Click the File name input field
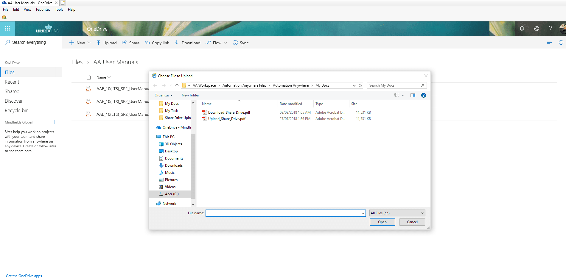566x278 pixels. point(285,213)
